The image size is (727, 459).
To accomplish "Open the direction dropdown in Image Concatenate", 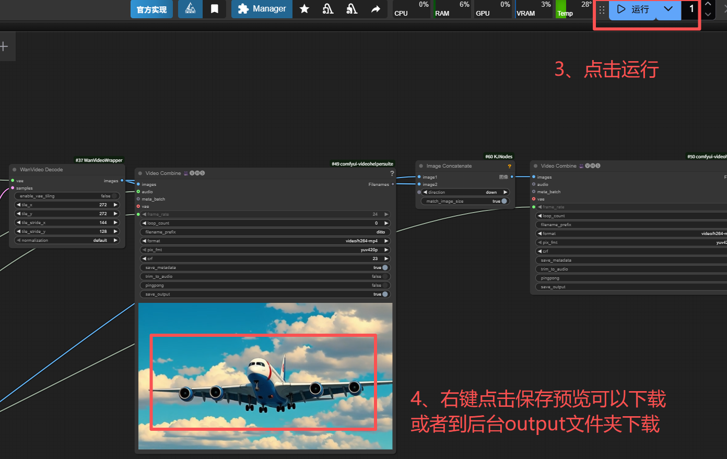I will pyautogui.click(x=464, y=192).
